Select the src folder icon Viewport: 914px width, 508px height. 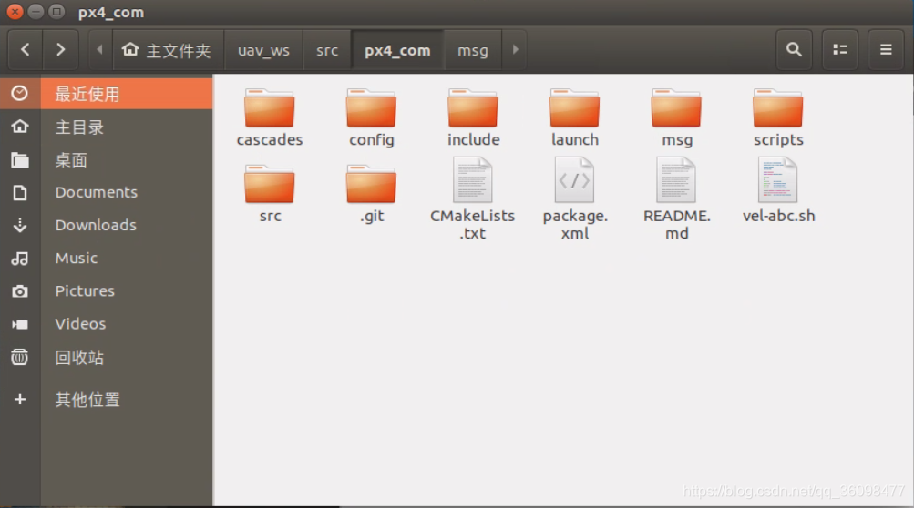(270, 184)
